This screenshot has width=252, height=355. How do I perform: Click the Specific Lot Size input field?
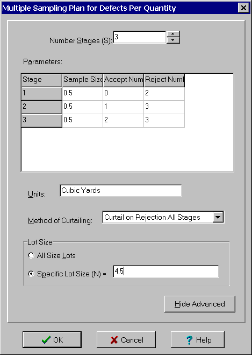pyautogui.click(x=166, y=272)
